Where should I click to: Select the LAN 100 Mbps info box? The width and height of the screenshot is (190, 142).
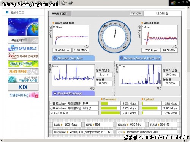[67, 125]
